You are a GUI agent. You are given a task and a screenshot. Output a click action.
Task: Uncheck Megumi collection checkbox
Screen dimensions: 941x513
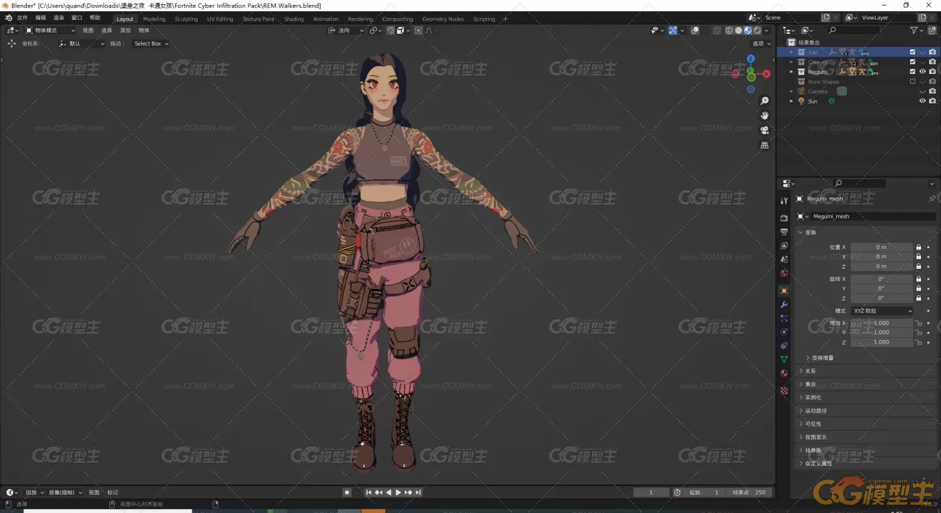913,71
